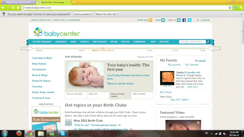Click the Save password button
The height and width of the screenshot is (137, 244).
83,14
